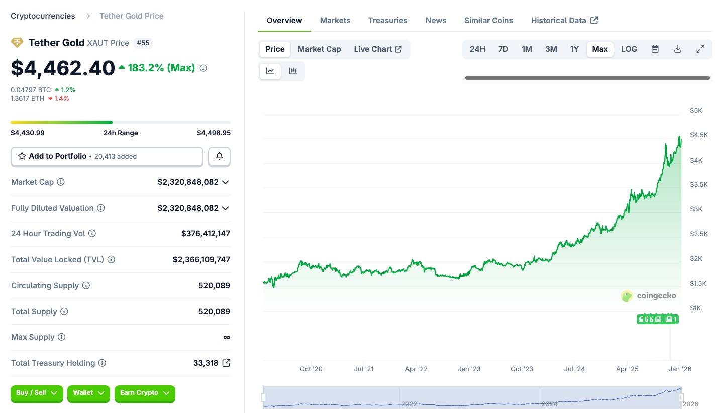Screen dimensions: 715x413
Task: Download chart data icon
Action: pos(677,49)
